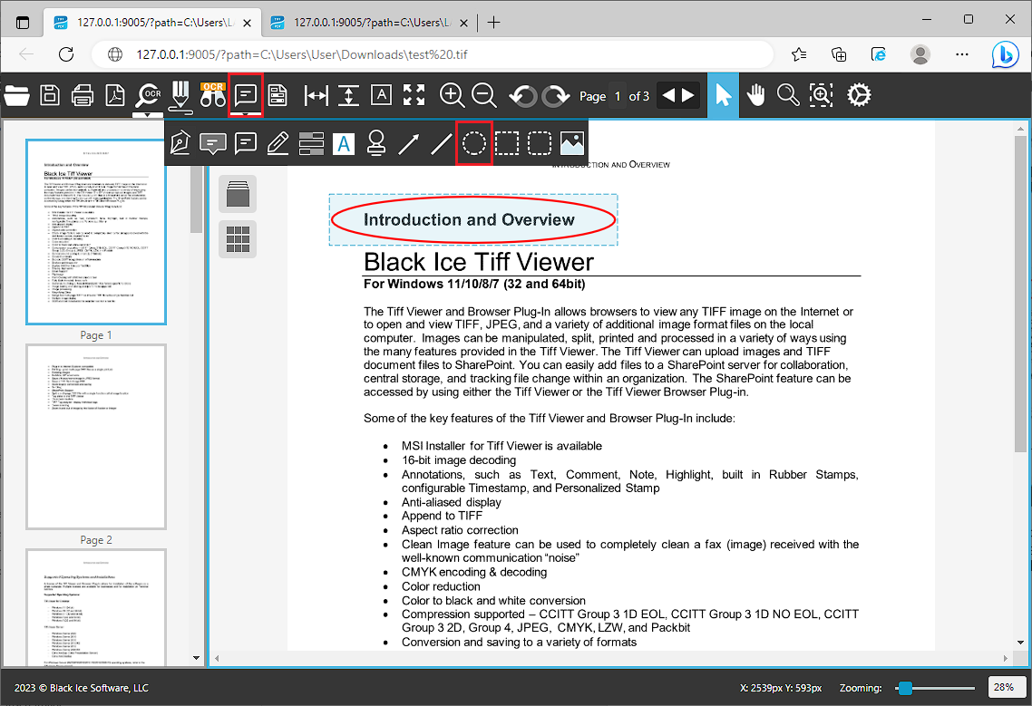Open the Page 2 thumbnail
Viewport: 1032px width, 706px height.
coord(96,437)
